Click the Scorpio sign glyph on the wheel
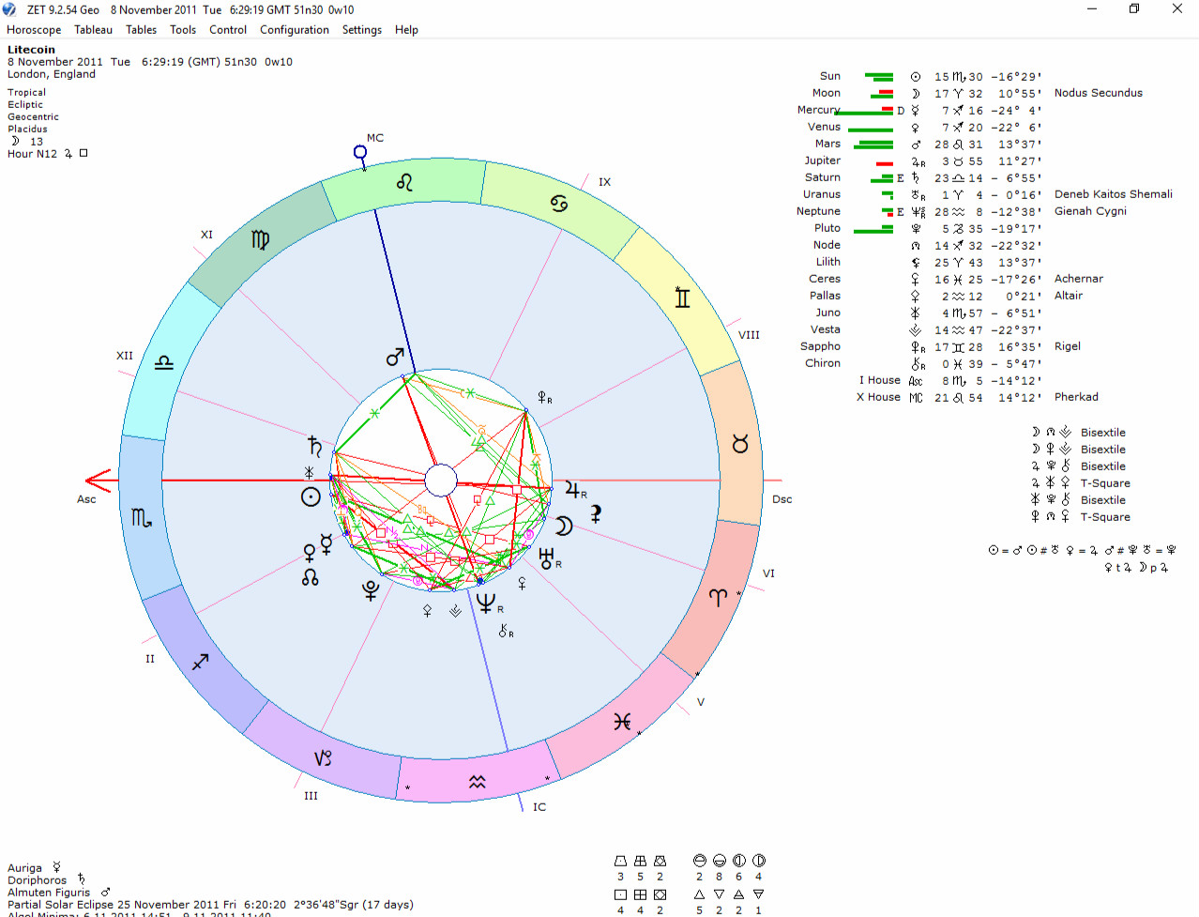1199x917 pixels. (x=142, y=517)
